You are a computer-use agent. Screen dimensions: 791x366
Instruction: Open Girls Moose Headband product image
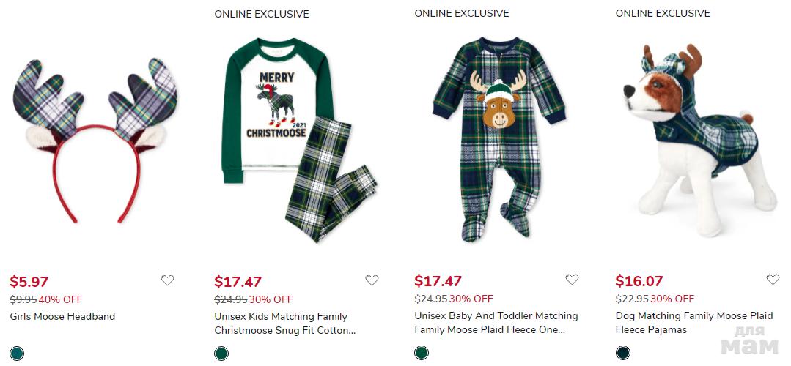[x=95, y=139]
